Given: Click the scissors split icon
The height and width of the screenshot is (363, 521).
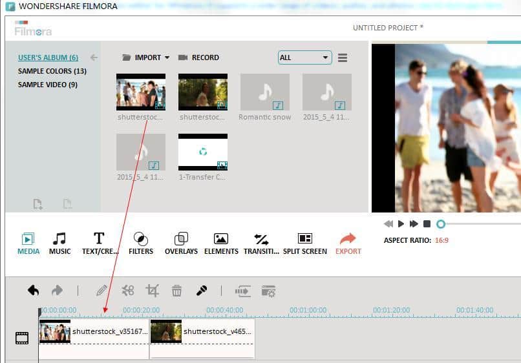Looking at the screenshot, I should [128, 291].
